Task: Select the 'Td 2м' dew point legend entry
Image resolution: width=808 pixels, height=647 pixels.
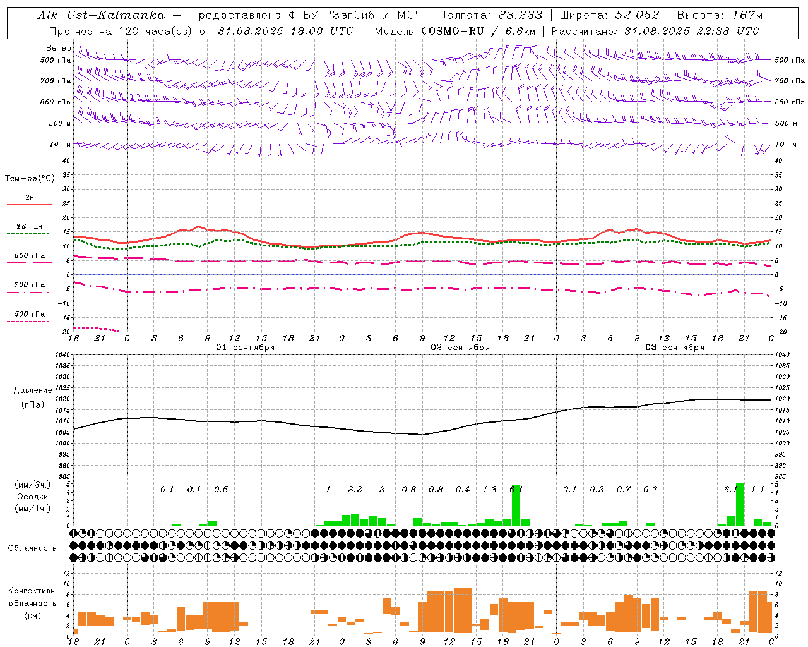Action: pyautogui.click(x=29, y=226)
